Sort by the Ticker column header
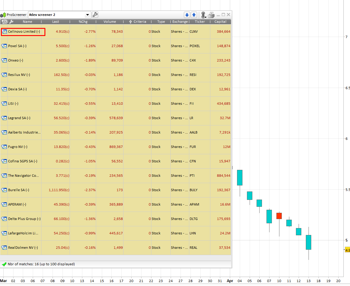The width and height of the screenshot is (350, 286). pos(200,22)
